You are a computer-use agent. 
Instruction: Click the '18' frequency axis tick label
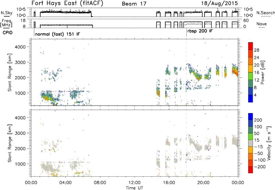[23, 21]
